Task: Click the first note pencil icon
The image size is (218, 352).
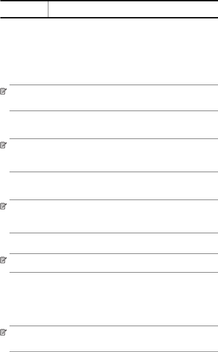Action: pos(4,91)
